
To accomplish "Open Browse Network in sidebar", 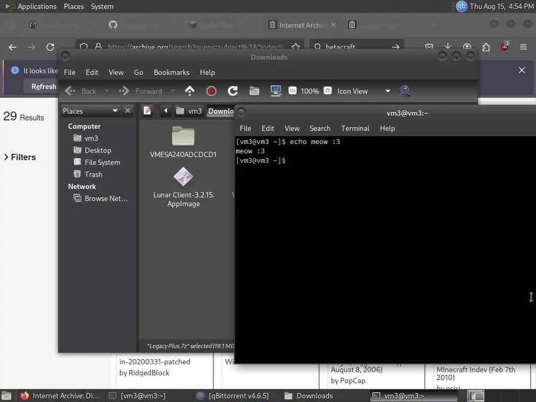I will [101, 198].
